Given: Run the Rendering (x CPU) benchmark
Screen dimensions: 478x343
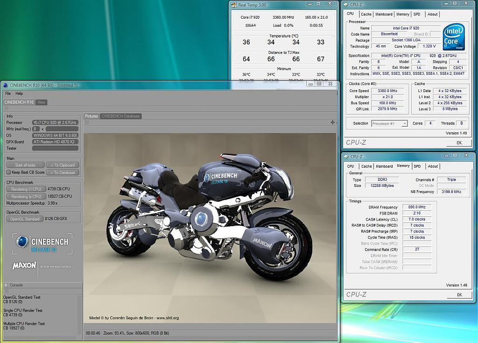Looking at the screenshot, I should tap(26, 197).
